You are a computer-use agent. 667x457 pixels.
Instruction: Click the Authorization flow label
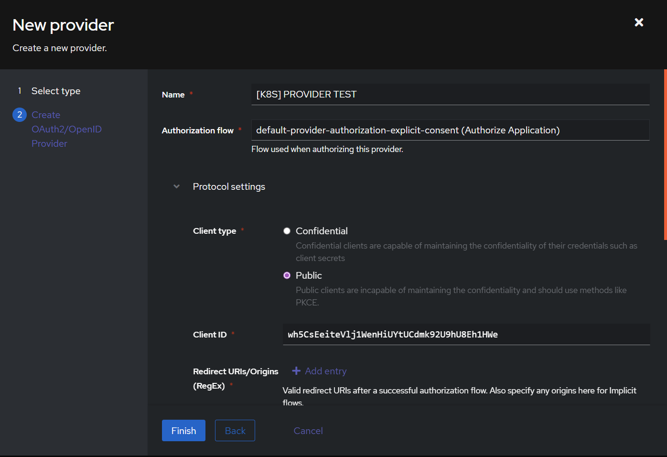198,131
